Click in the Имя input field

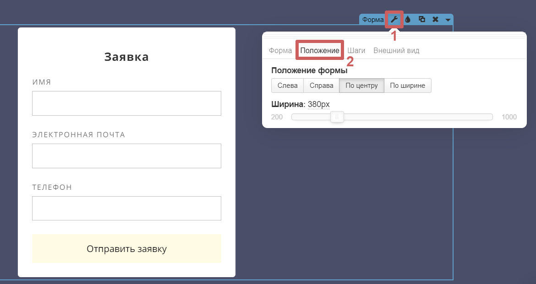click(x=126, y=103)
